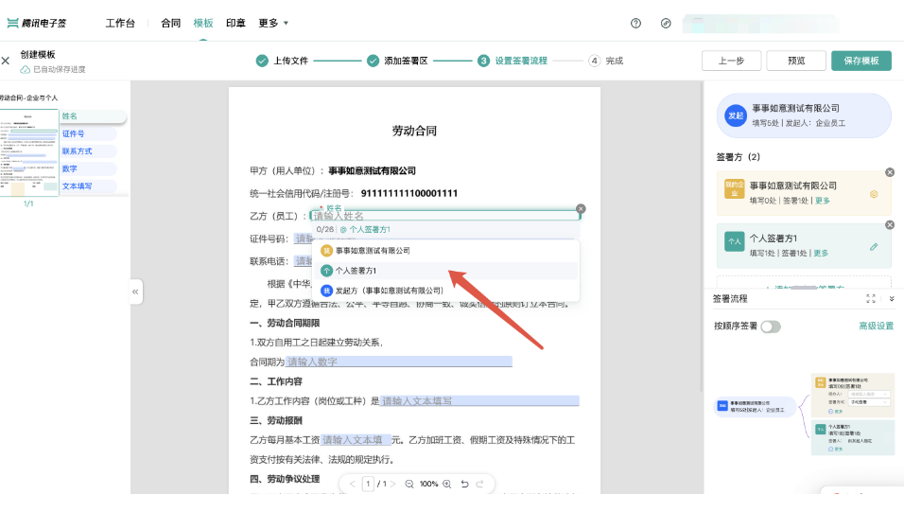
Task: Open the 合同 tab
Action: coord(170,23)
